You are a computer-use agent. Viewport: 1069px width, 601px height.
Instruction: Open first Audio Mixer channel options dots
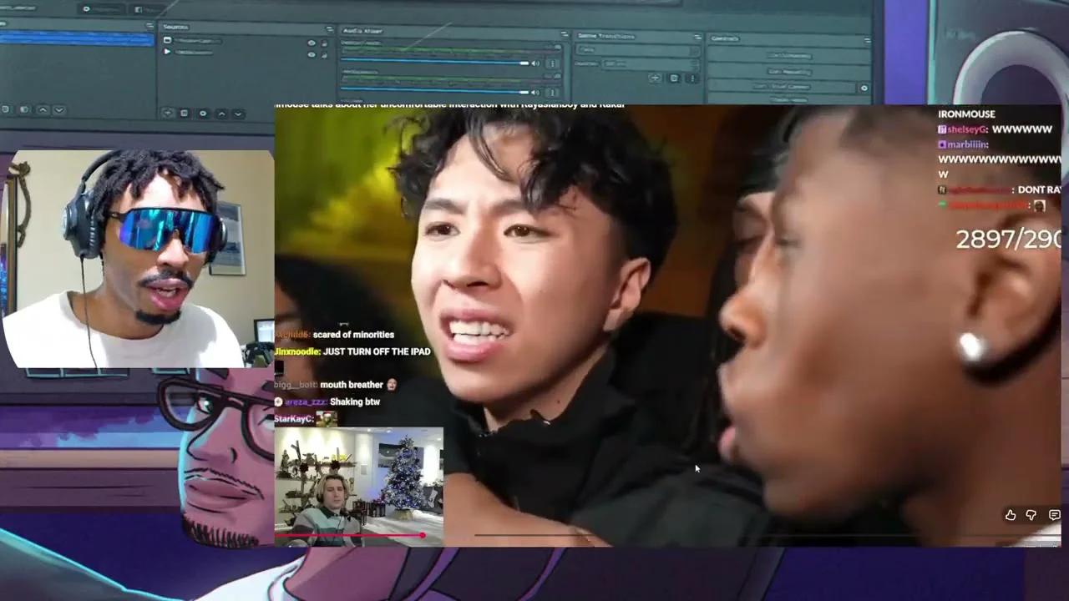[x=552, y=63]
